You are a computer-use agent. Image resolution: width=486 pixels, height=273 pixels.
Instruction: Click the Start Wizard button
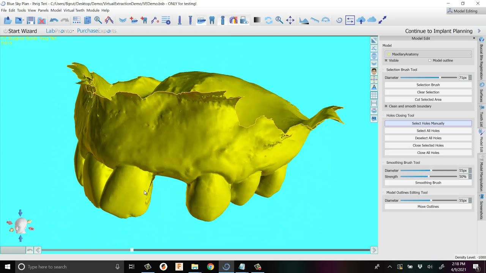pyautogui.click(x=20, y=31)
